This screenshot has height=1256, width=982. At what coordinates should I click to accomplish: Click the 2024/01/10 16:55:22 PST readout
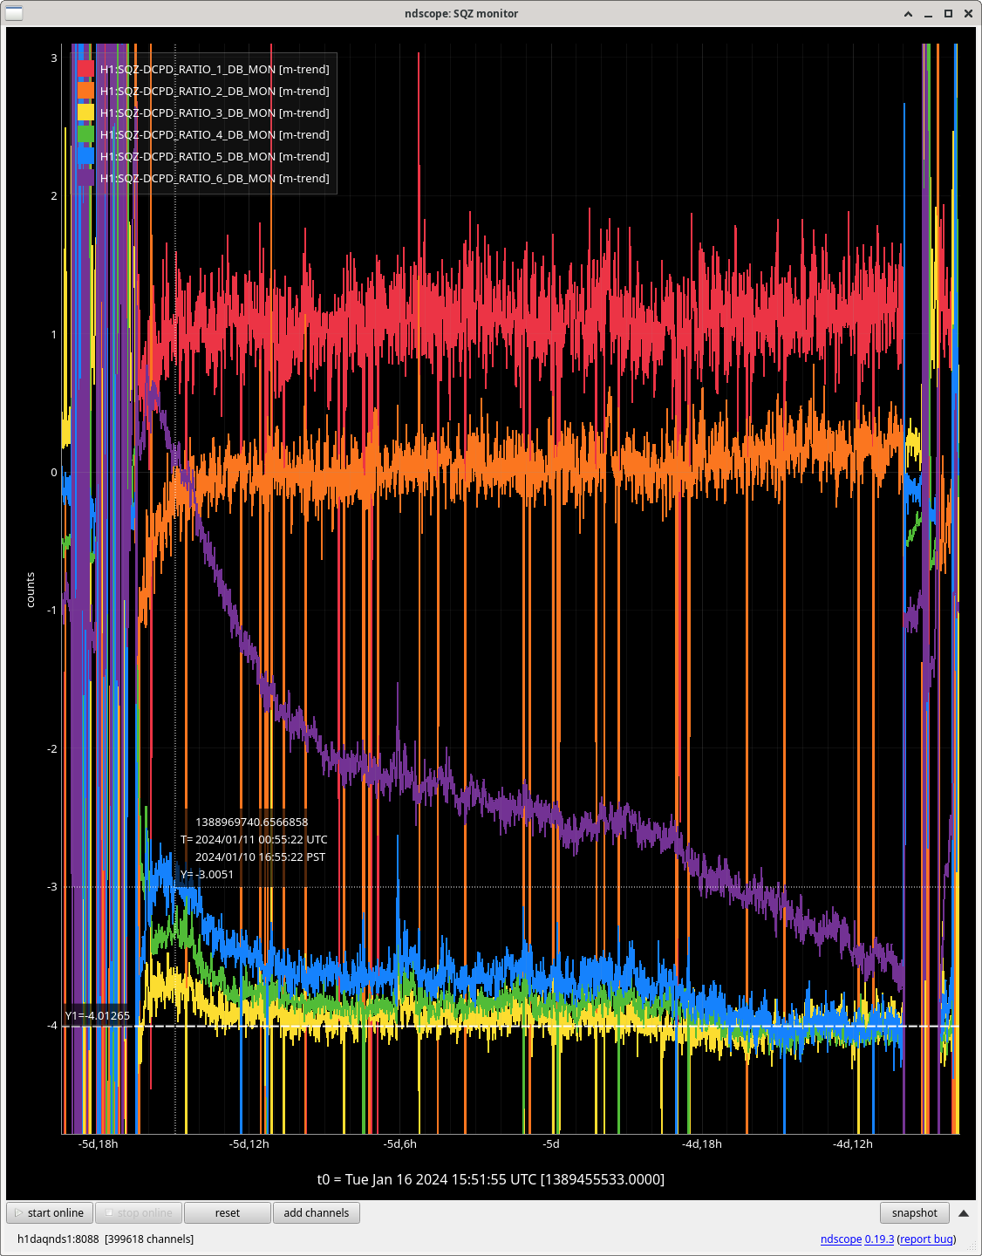point(260,857)
